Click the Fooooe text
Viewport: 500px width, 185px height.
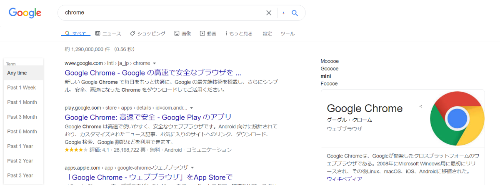329,84
